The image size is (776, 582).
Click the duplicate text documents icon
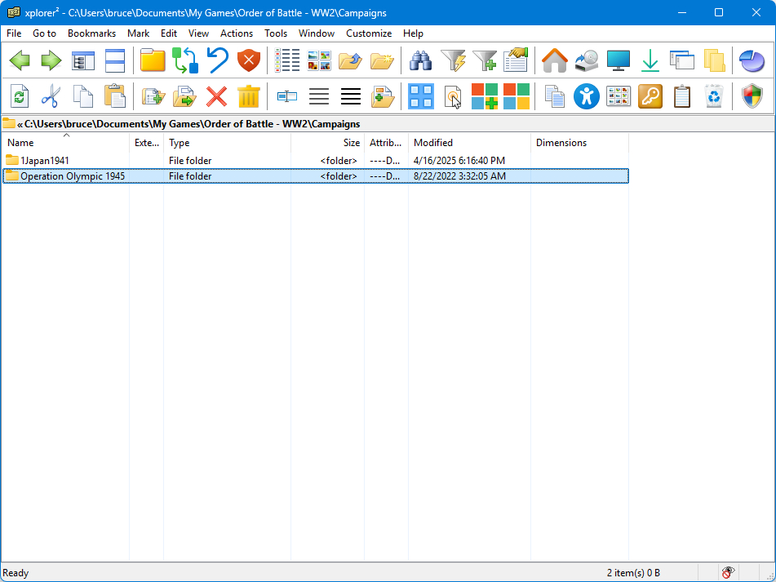(x=554, y=96)
